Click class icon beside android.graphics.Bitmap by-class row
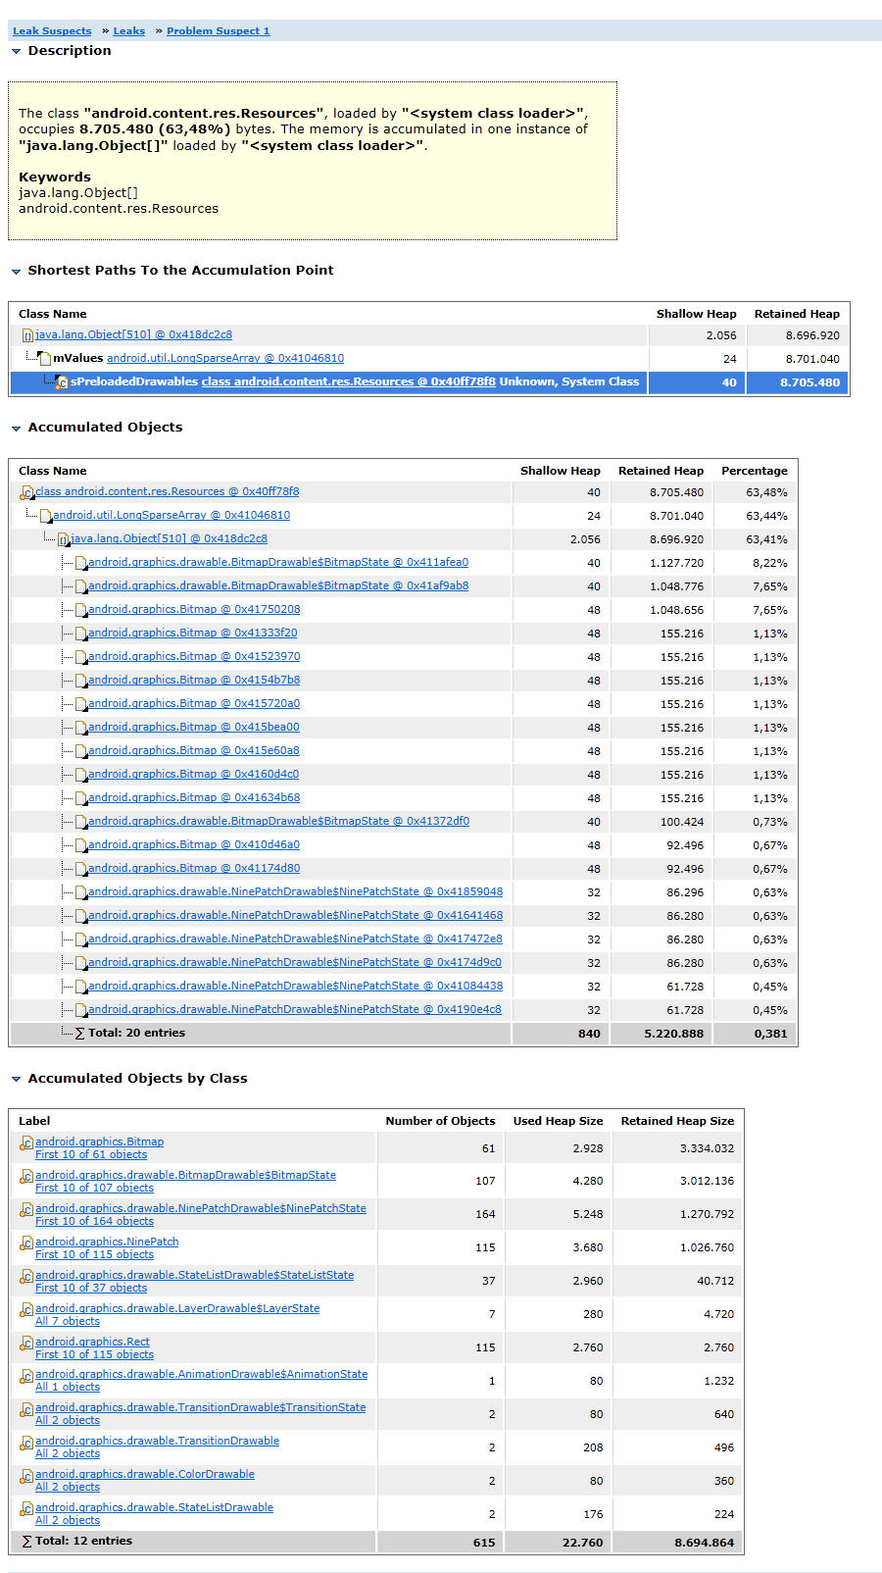Viewport: 882px width, 1573px height. click(x=27, y=1143)
